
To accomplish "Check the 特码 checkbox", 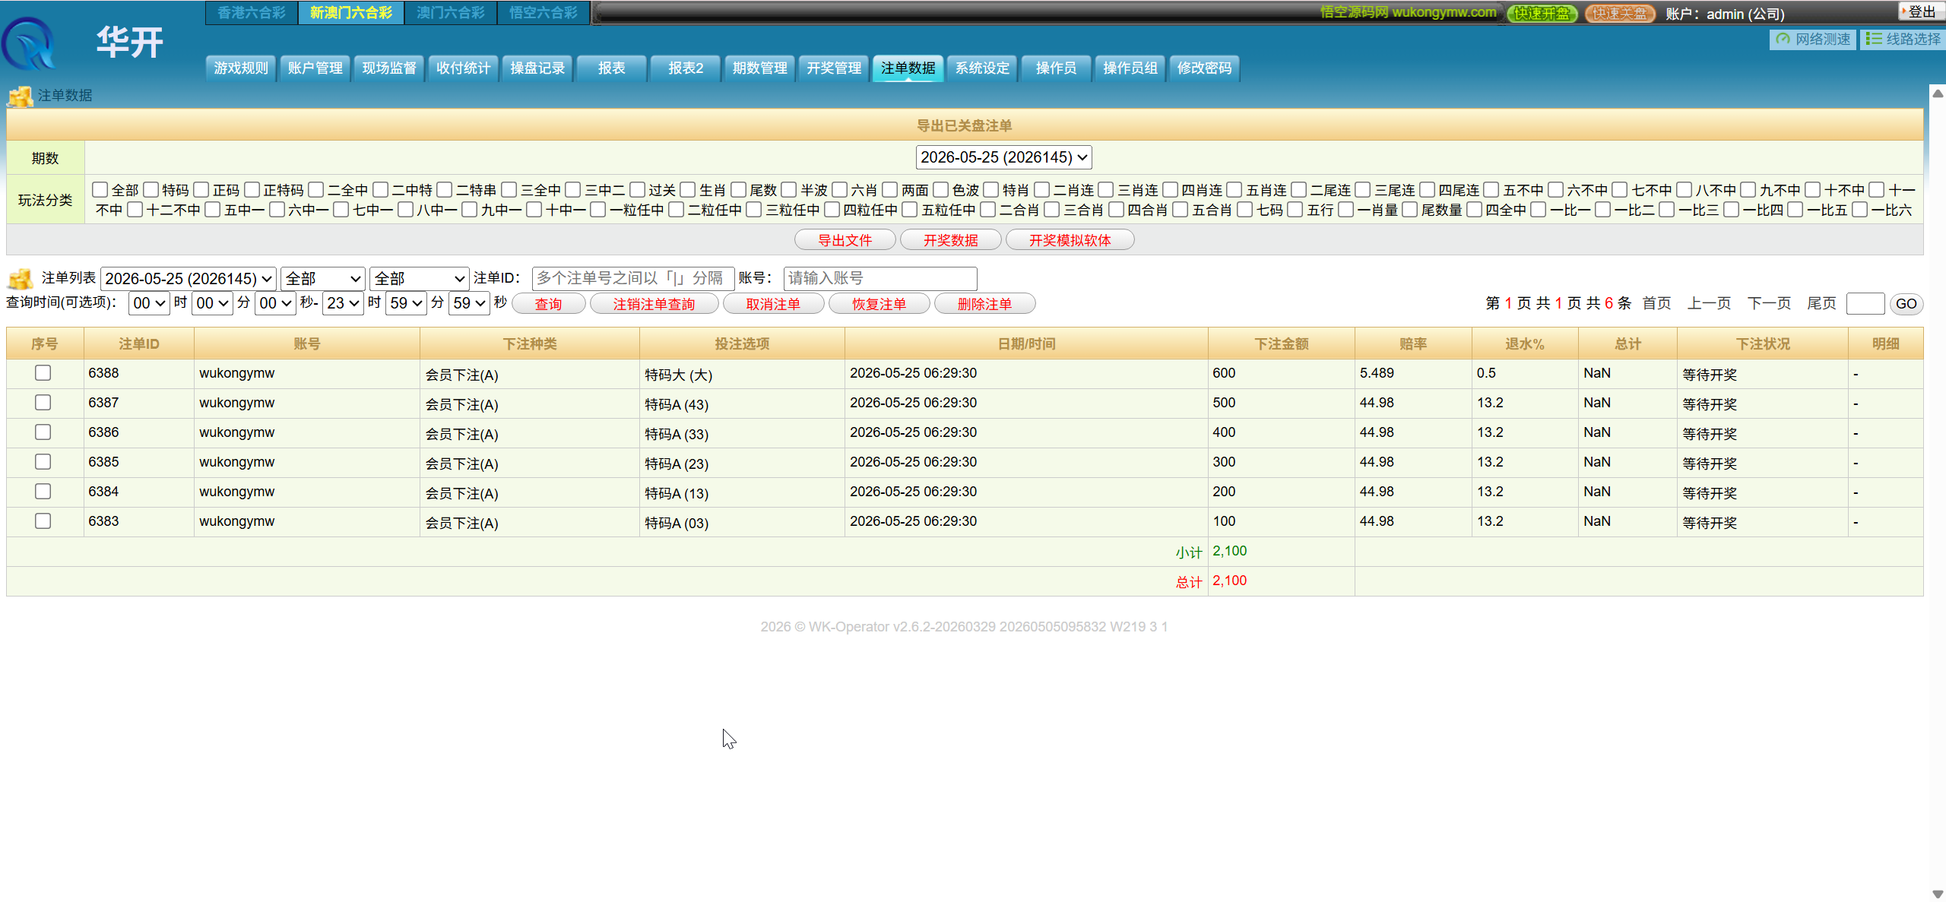I will pos(151,189).
